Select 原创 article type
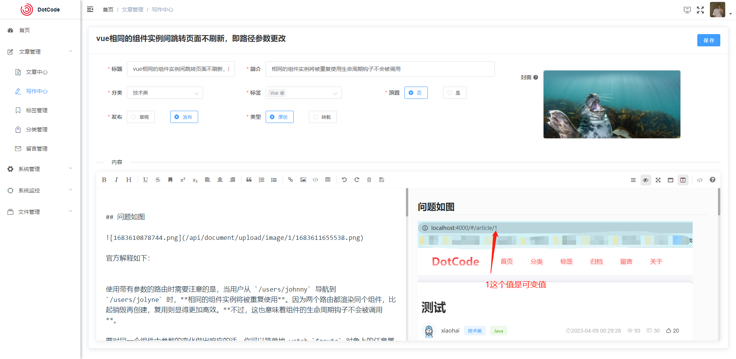The width and height of the screenshot is (736, 359). click(x=279, y=117)
